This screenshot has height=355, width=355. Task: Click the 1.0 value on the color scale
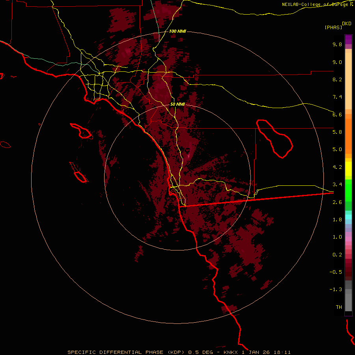[x=337, y=237]
